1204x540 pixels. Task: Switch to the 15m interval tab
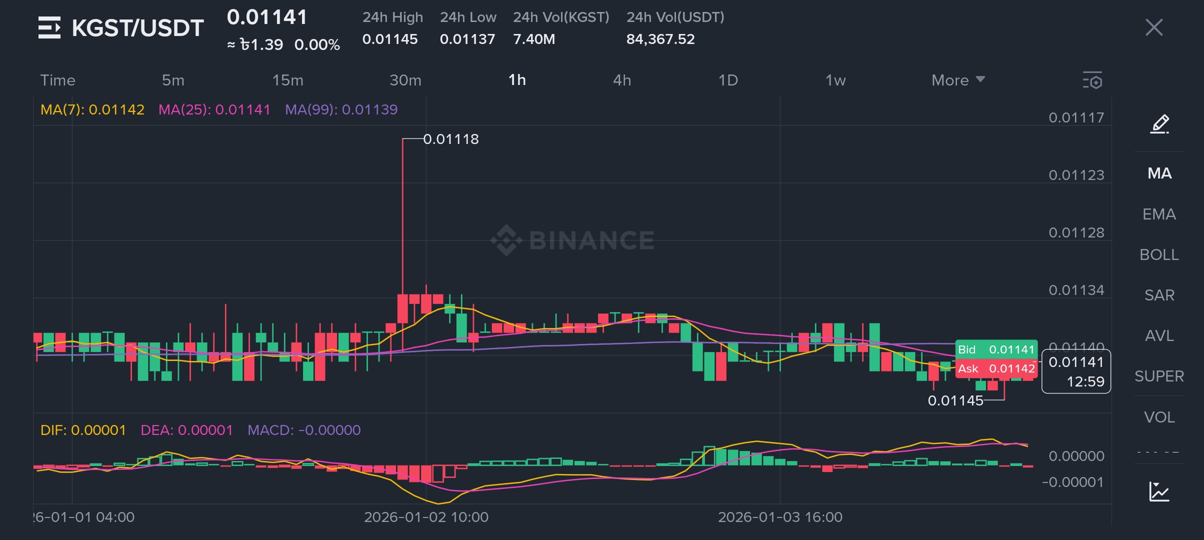pyautogui.click(x=287, y=80)
